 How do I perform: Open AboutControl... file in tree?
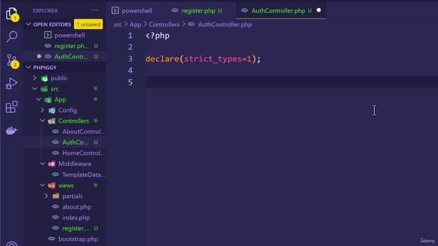83,132
